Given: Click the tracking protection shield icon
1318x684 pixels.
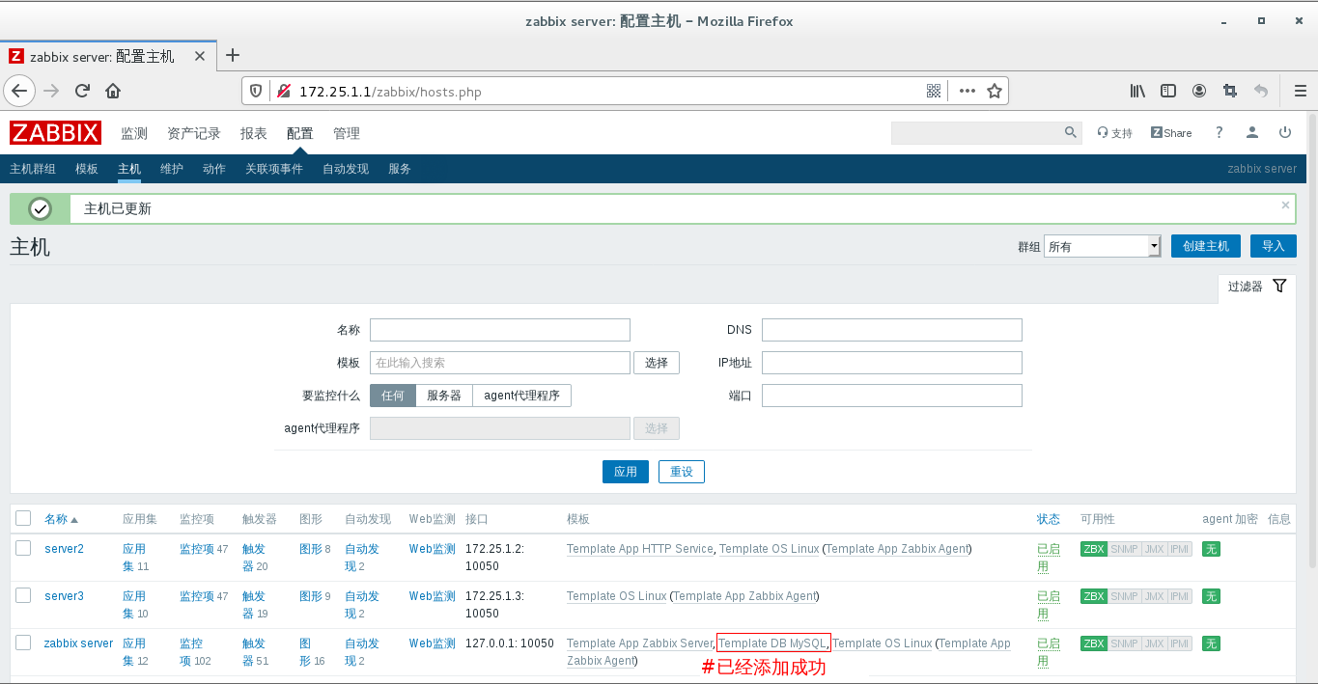Looking at the screenshot, I should tap(256, 92).
